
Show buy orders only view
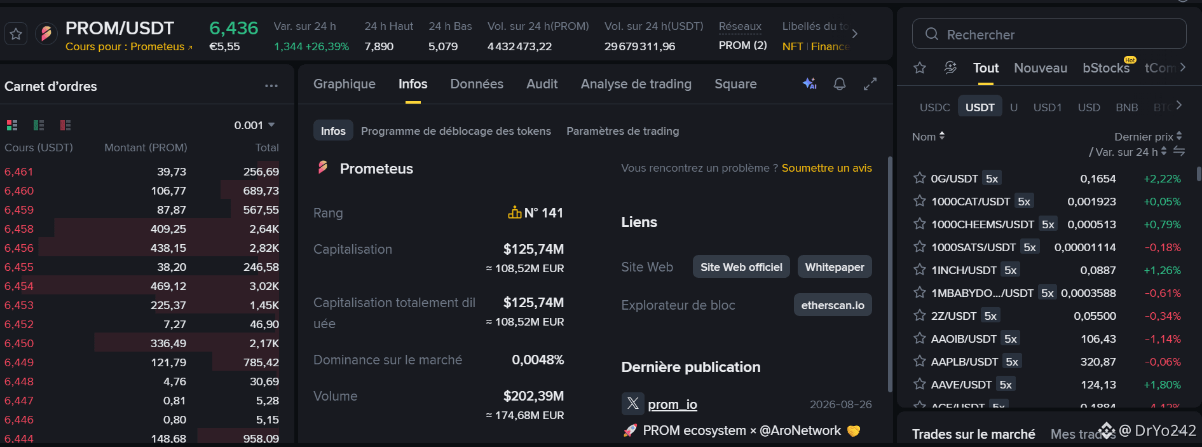click(39, 125)
